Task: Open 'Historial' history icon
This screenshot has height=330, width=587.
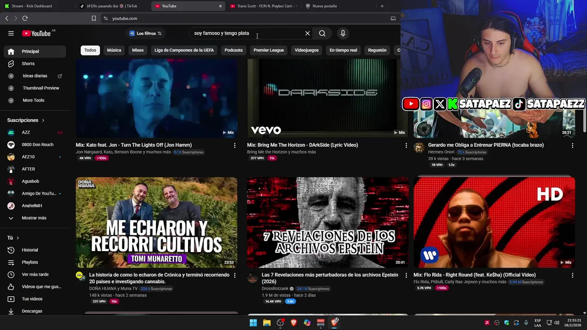Action: (11, 250)
